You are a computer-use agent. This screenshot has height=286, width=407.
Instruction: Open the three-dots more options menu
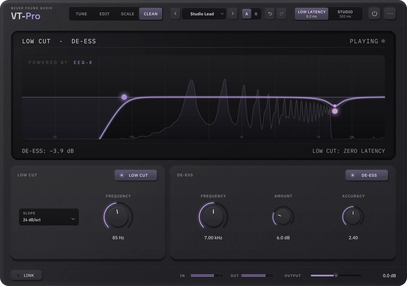(x=390, y=13)
